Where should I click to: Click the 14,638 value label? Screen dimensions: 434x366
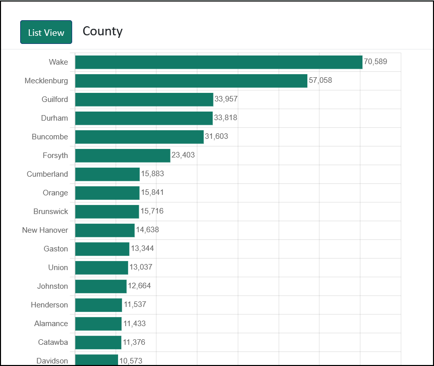[x=147, y=230]
